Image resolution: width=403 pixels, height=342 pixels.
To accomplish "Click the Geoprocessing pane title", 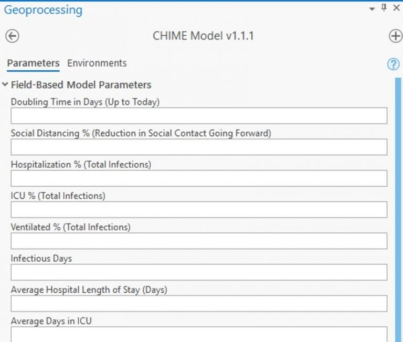I will click(x=43, y=9).
